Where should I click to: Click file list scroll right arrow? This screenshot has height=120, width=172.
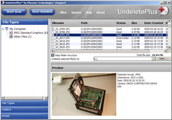pos(166,51)
